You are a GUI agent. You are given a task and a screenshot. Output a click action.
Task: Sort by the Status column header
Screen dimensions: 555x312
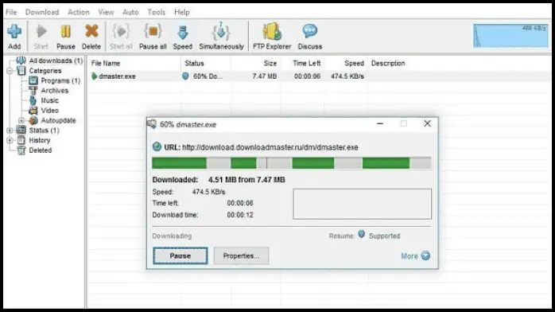coord(206,64)
